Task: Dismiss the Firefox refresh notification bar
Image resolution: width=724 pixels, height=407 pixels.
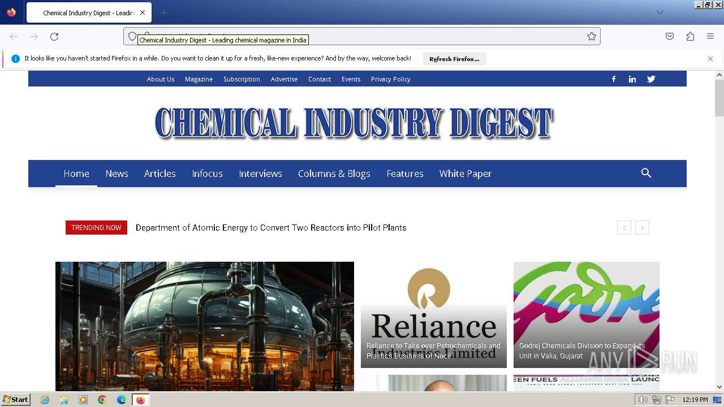Action: pos(710,59)
